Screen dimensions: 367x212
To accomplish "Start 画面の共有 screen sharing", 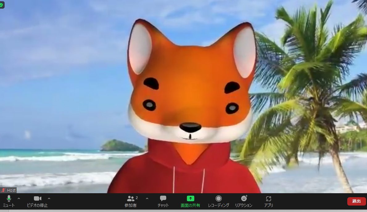I will (190, 202).
